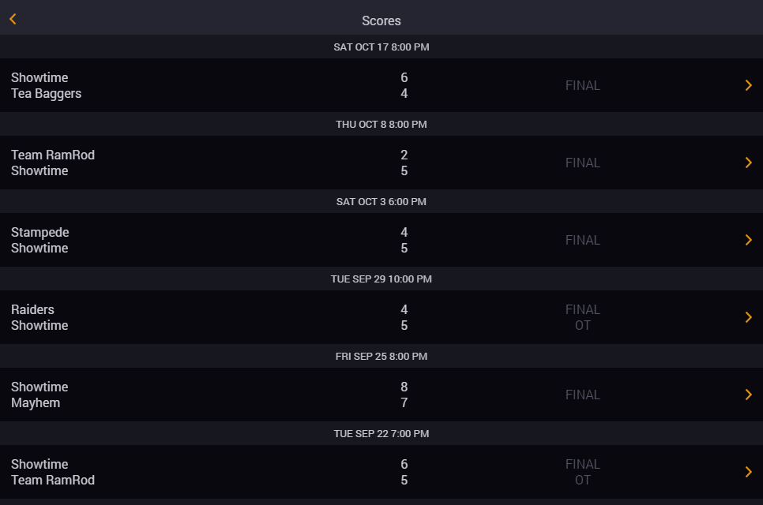This screenshot has width=763, height=505.
Task: Open Team RamRod vs Showtime Oct 8 chevron
Action: (x=749, y=163)
